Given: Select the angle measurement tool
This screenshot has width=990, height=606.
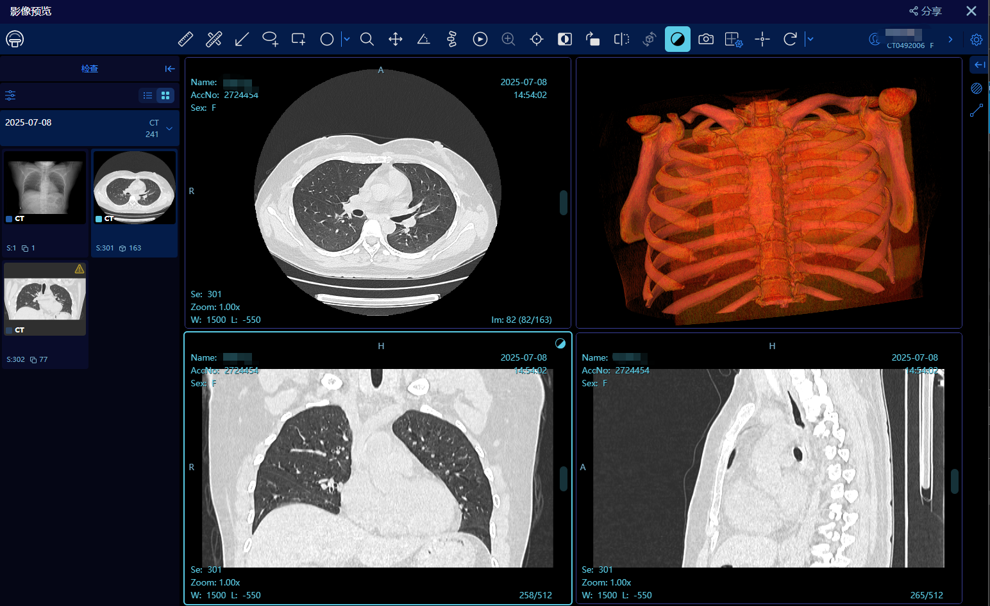Looking at the screenshot, I should point(423,39).
